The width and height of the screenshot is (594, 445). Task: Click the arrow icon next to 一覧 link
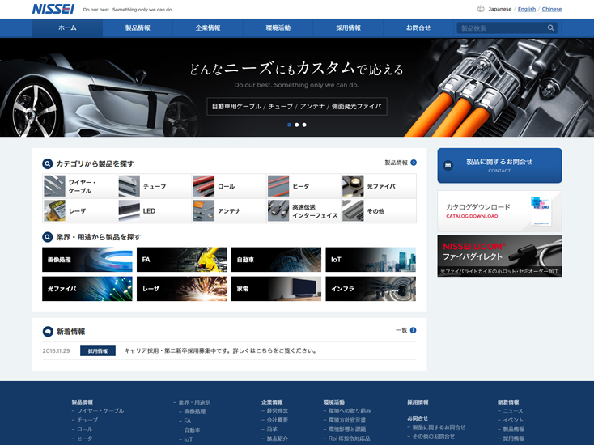pos(414,330)
